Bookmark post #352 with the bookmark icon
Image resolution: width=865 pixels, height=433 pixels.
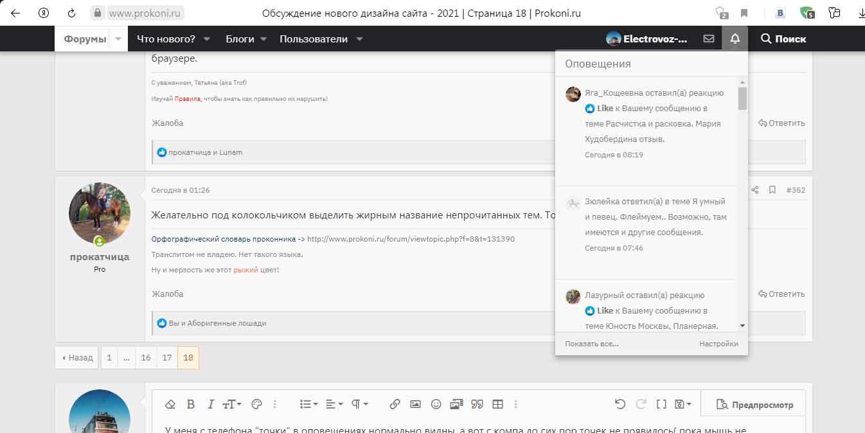772,190
